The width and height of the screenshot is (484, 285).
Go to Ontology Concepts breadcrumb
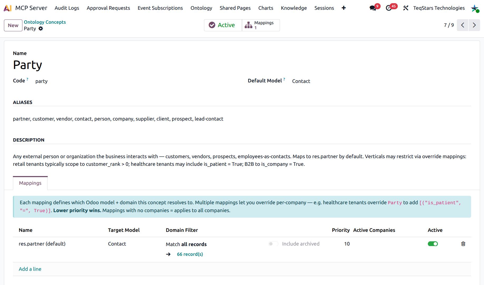pyautogui.click(x=45, y=22)
